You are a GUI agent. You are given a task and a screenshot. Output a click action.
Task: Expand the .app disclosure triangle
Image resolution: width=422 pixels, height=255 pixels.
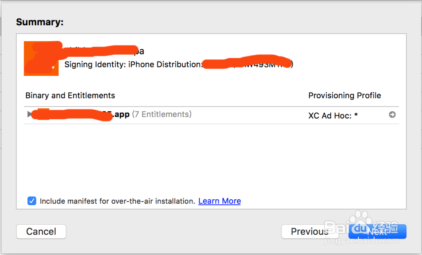click(29, 114)
